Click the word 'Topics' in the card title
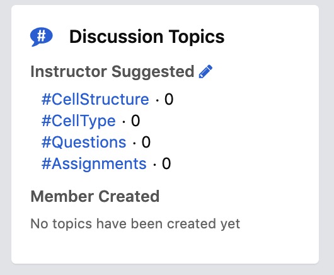334x275 pixels. click(197, 37)
